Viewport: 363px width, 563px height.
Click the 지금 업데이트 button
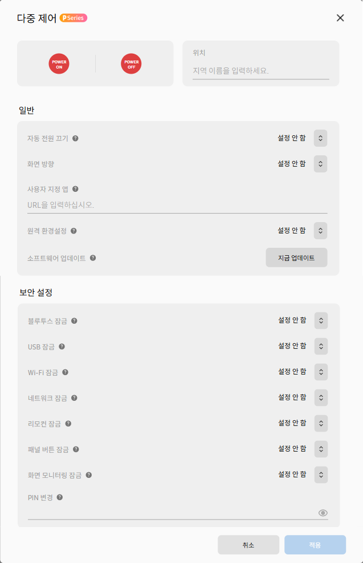pyautogui.click(x=296, y=258)
